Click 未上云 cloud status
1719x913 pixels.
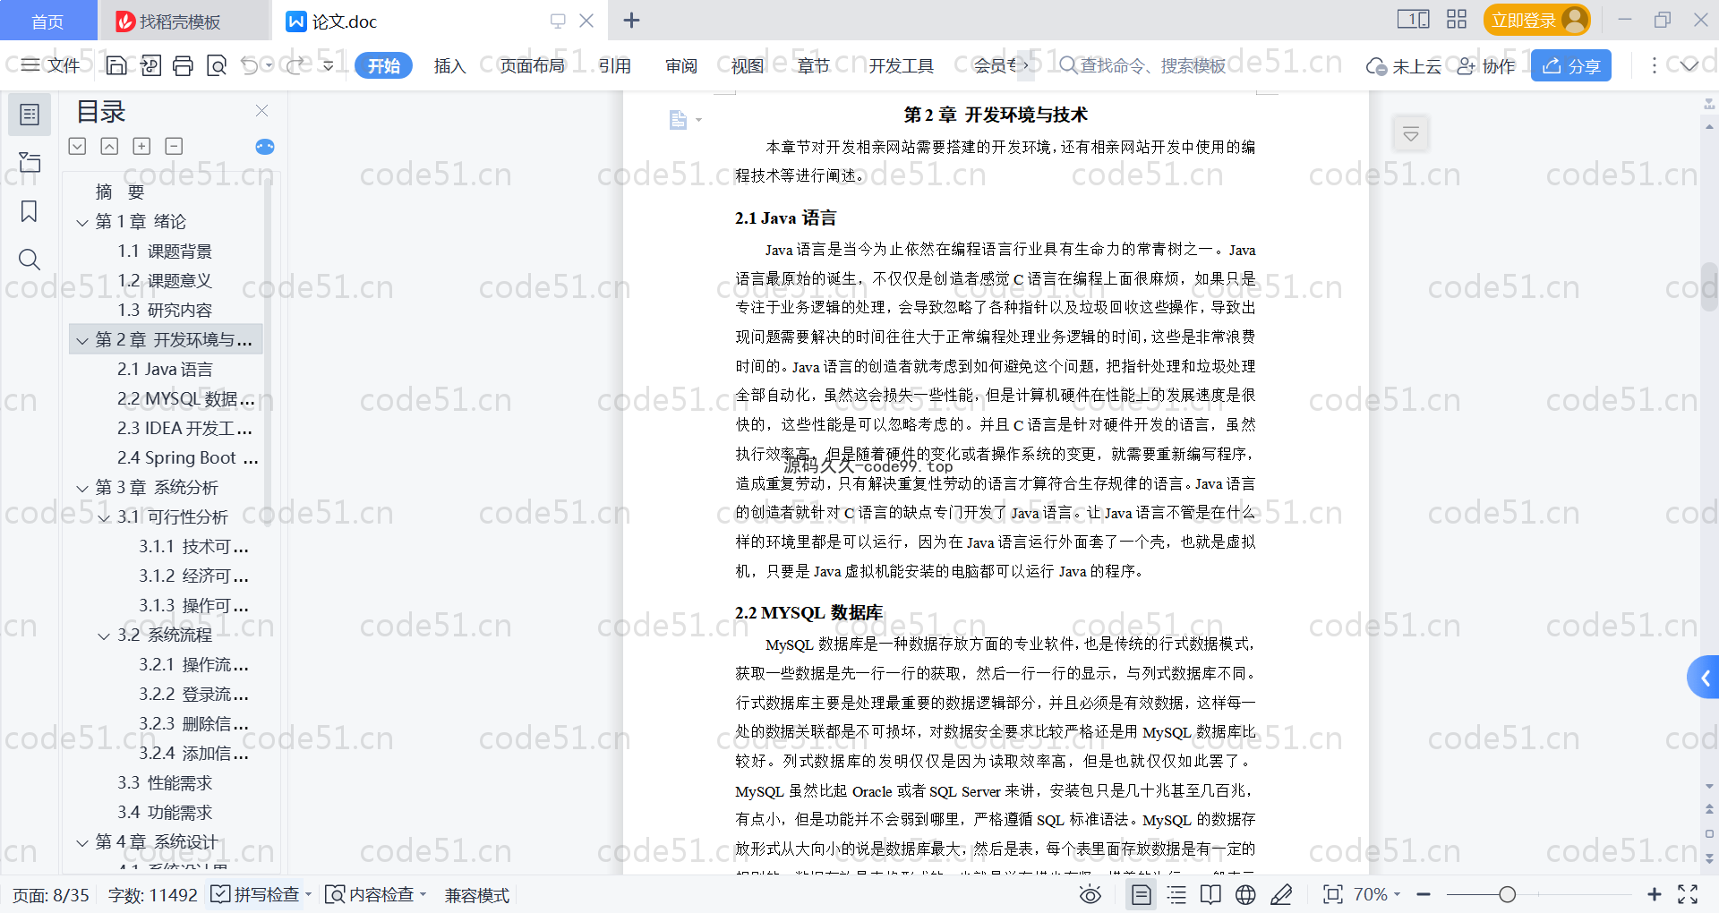[x=1404, y=65]
